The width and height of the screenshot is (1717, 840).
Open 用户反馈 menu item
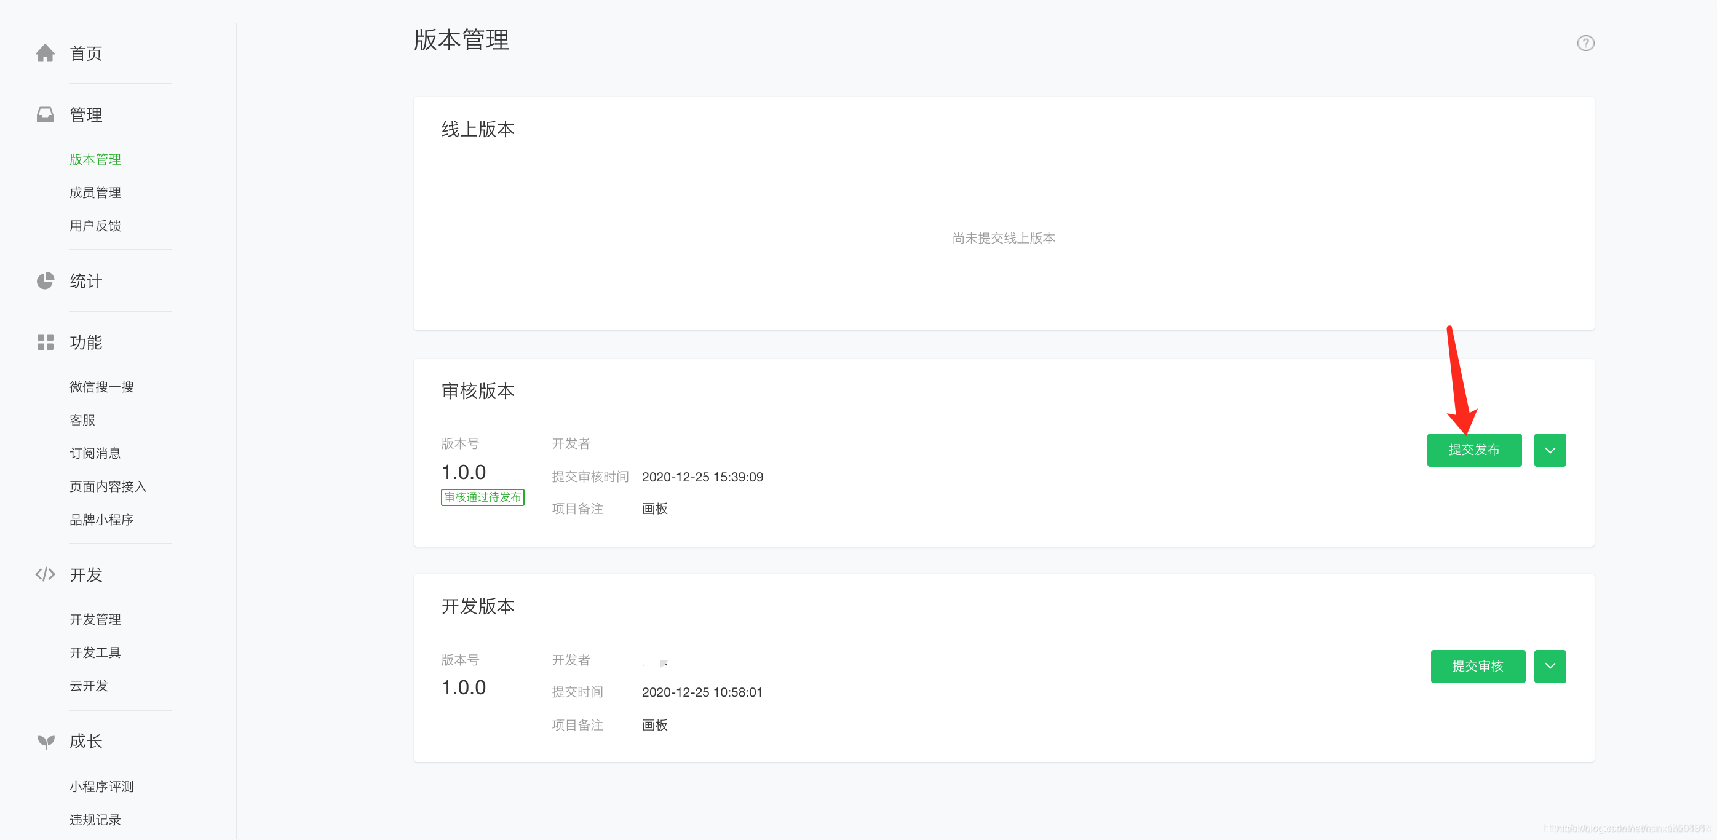(x=95, y=226)
